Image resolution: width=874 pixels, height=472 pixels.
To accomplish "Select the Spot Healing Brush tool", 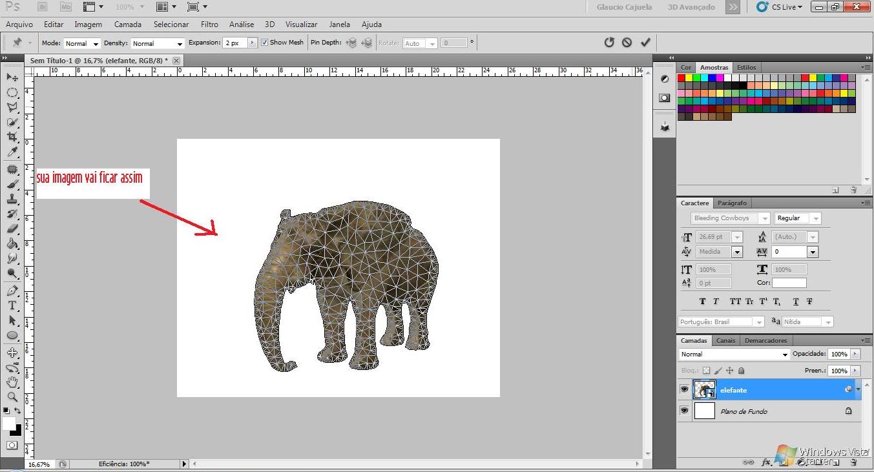I will (12, 169).
